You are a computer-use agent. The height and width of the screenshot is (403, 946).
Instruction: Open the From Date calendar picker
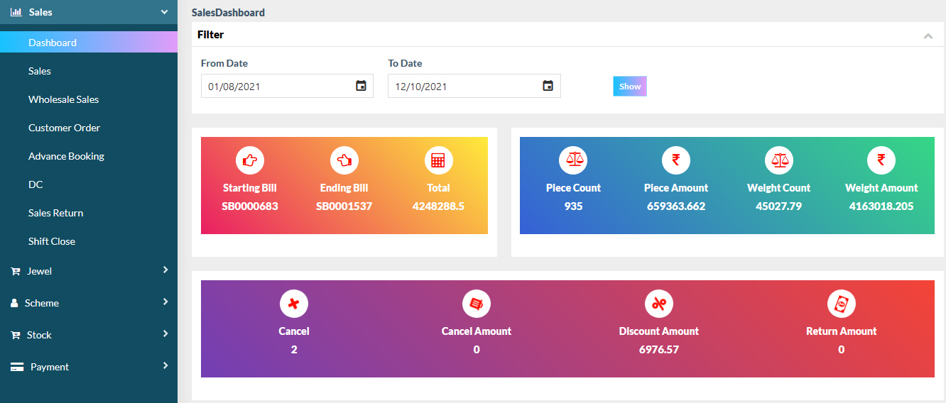click(x=361, y=86)
